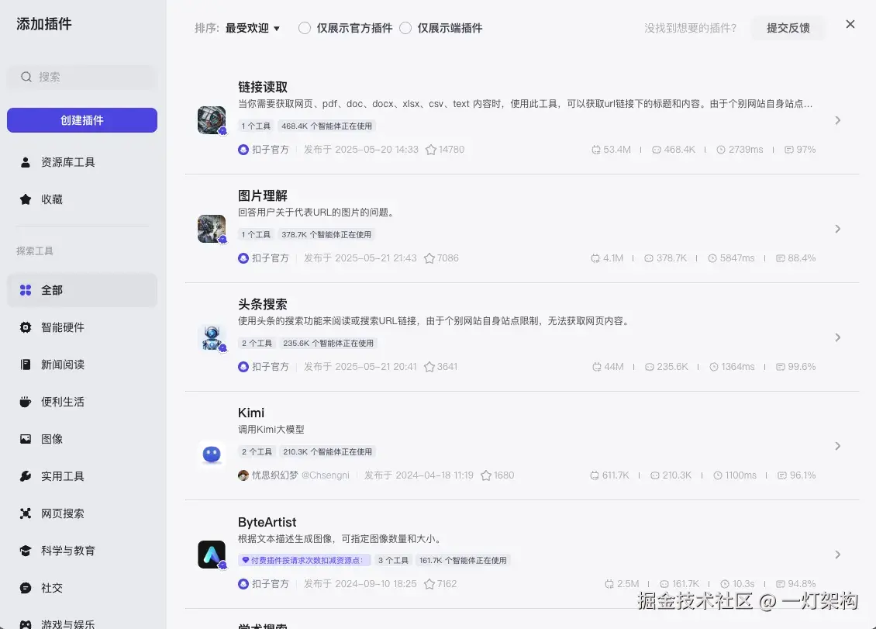Click the 创建插件 button
Image resolution: width=876 pixels, height=629 pixels.
tap(82, 120)
